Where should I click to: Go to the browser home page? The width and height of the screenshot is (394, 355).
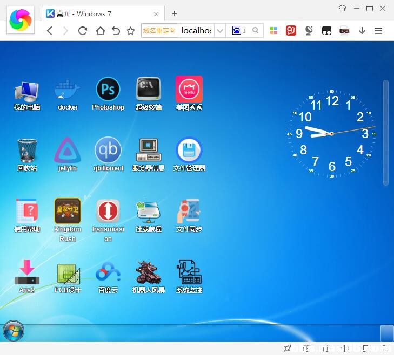point(101,31)
